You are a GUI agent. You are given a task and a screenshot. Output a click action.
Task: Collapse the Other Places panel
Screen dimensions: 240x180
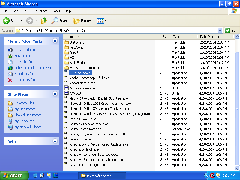55,94
